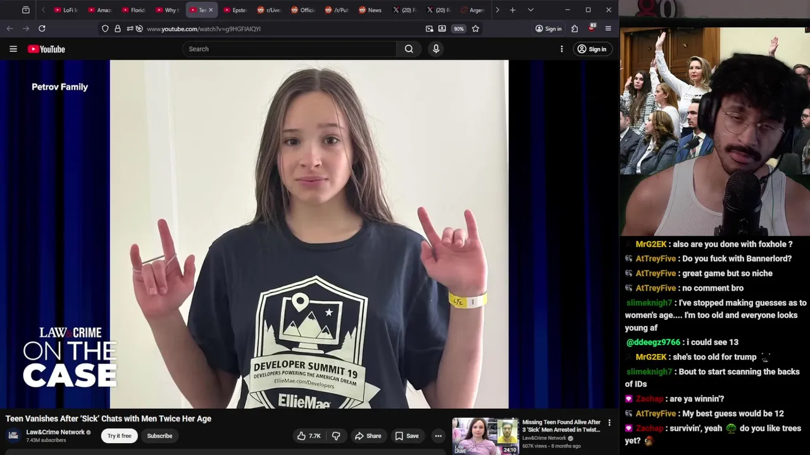Click autoplay blocked icon in URL bar
810x455 pixels.
coord(139,28)
